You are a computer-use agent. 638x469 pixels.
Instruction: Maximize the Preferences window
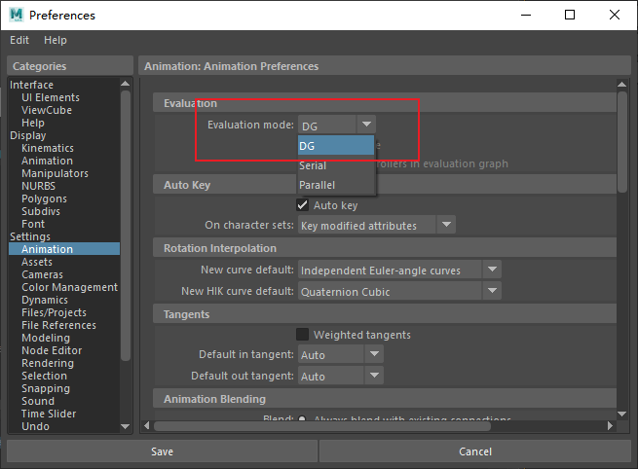[570, 15]
